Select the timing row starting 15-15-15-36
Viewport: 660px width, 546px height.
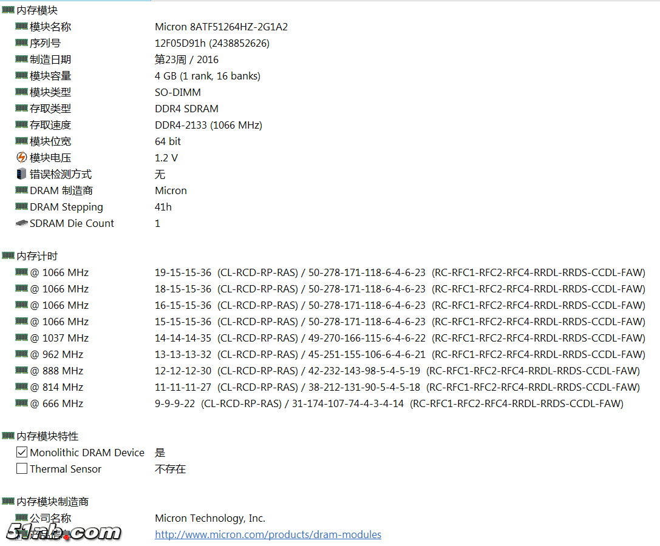pyautogui.click(x=400, y=322)
